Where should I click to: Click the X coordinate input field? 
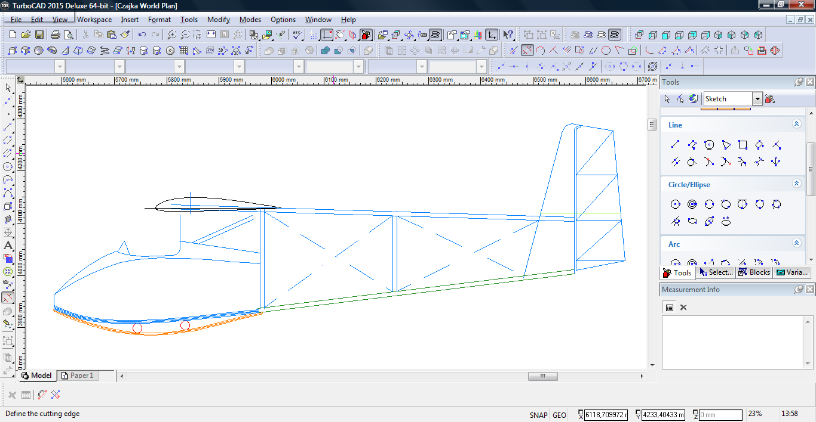(606, 415)
